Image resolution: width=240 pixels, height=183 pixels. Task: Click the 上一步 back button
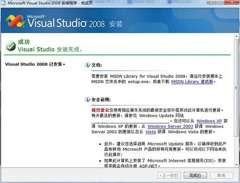(x=169, y=175)
